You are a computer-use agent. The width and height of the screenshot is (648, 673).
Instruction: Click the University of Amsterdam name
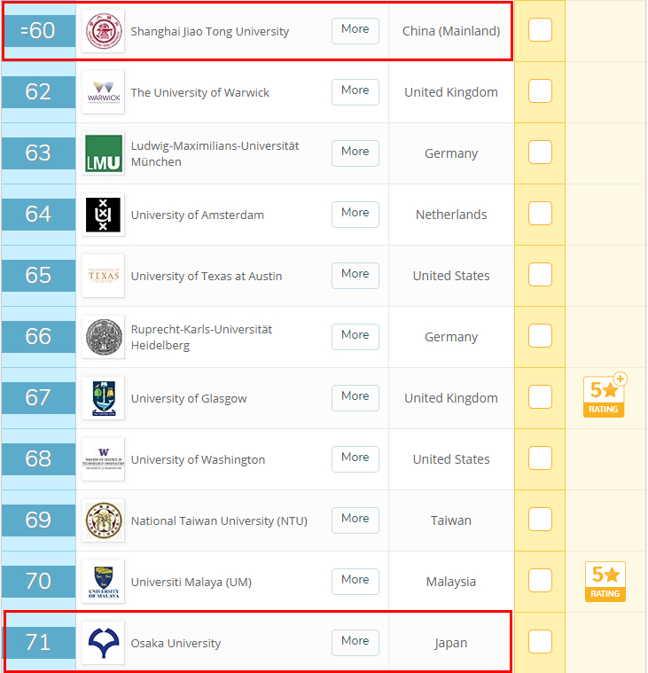tap(198, 215)
